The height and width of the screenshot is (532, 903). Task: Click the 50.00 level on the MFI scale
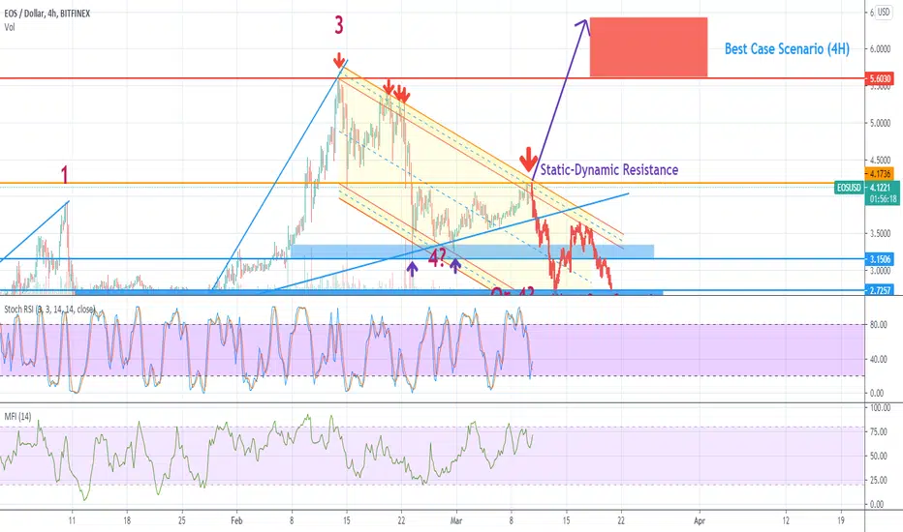(x=878, y=457)
